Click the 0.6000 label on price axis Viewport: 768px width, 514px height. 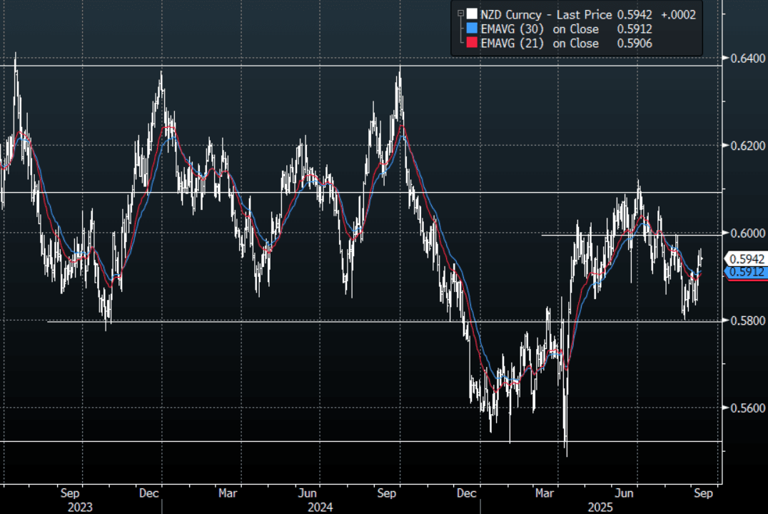click(x=744, y=233)
